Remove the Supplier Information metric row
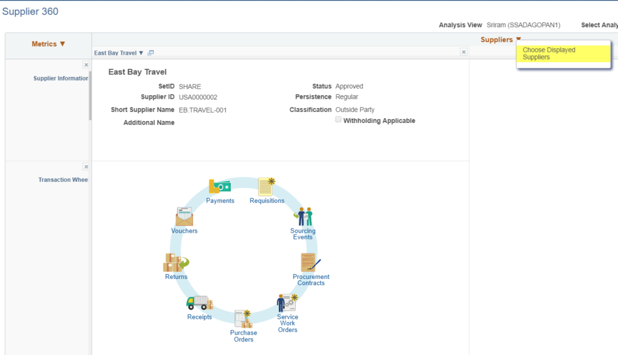The width and height of the screenshot is (618, 355). point(86,65)
